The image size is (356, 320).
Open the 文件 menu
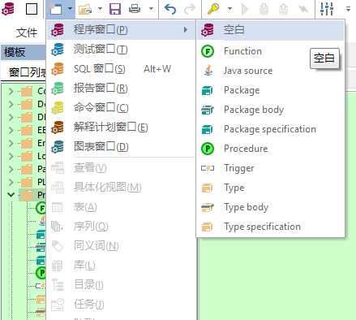coord(27,32)
